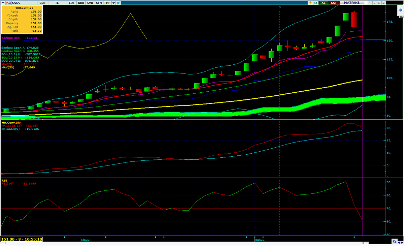
Task: Click the status bar price and time field
Action: [22, 239]
